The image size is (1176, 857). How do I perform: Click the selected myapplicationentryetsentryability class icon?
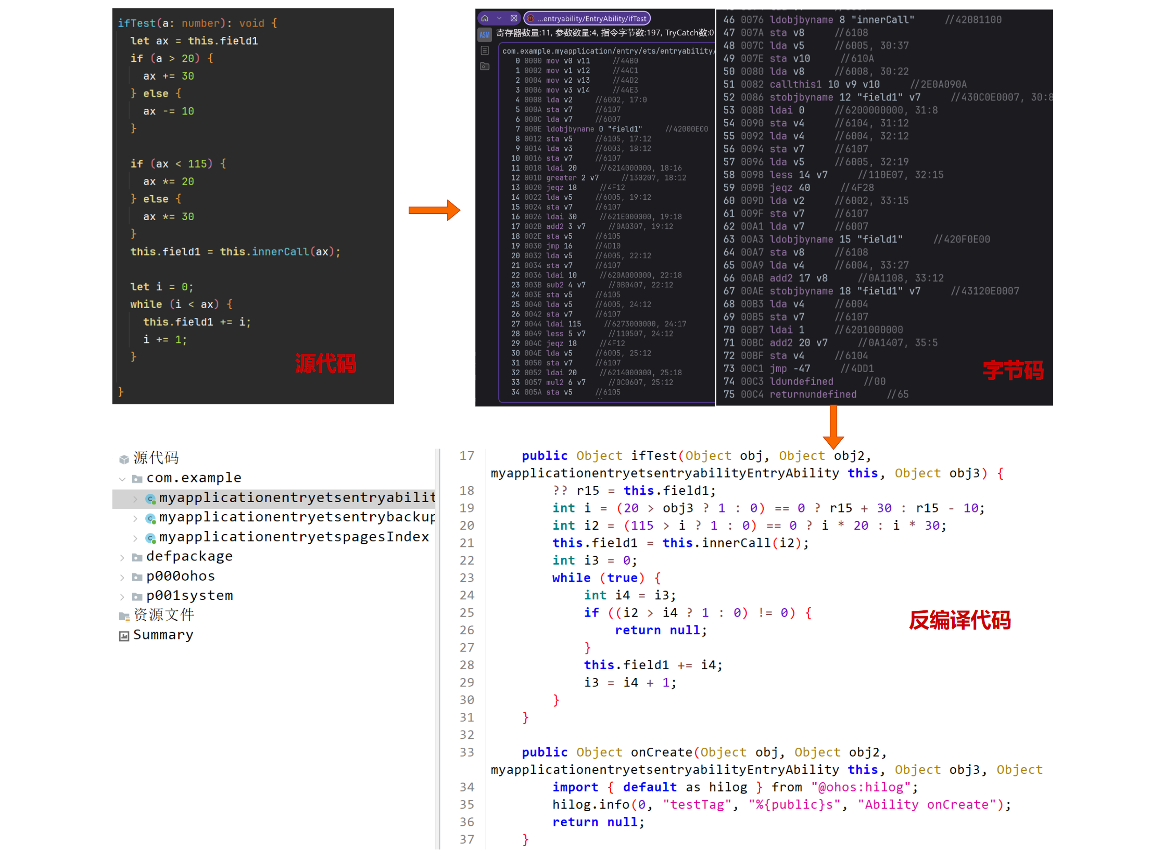tap(150, 499)
